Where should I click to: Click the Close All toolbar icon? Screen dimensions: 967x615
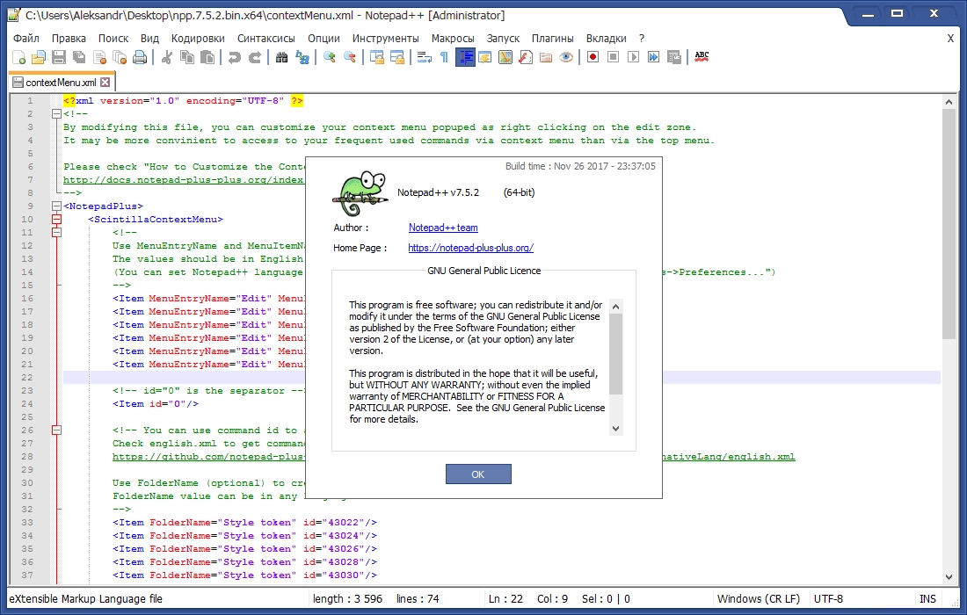coord(120,57)
